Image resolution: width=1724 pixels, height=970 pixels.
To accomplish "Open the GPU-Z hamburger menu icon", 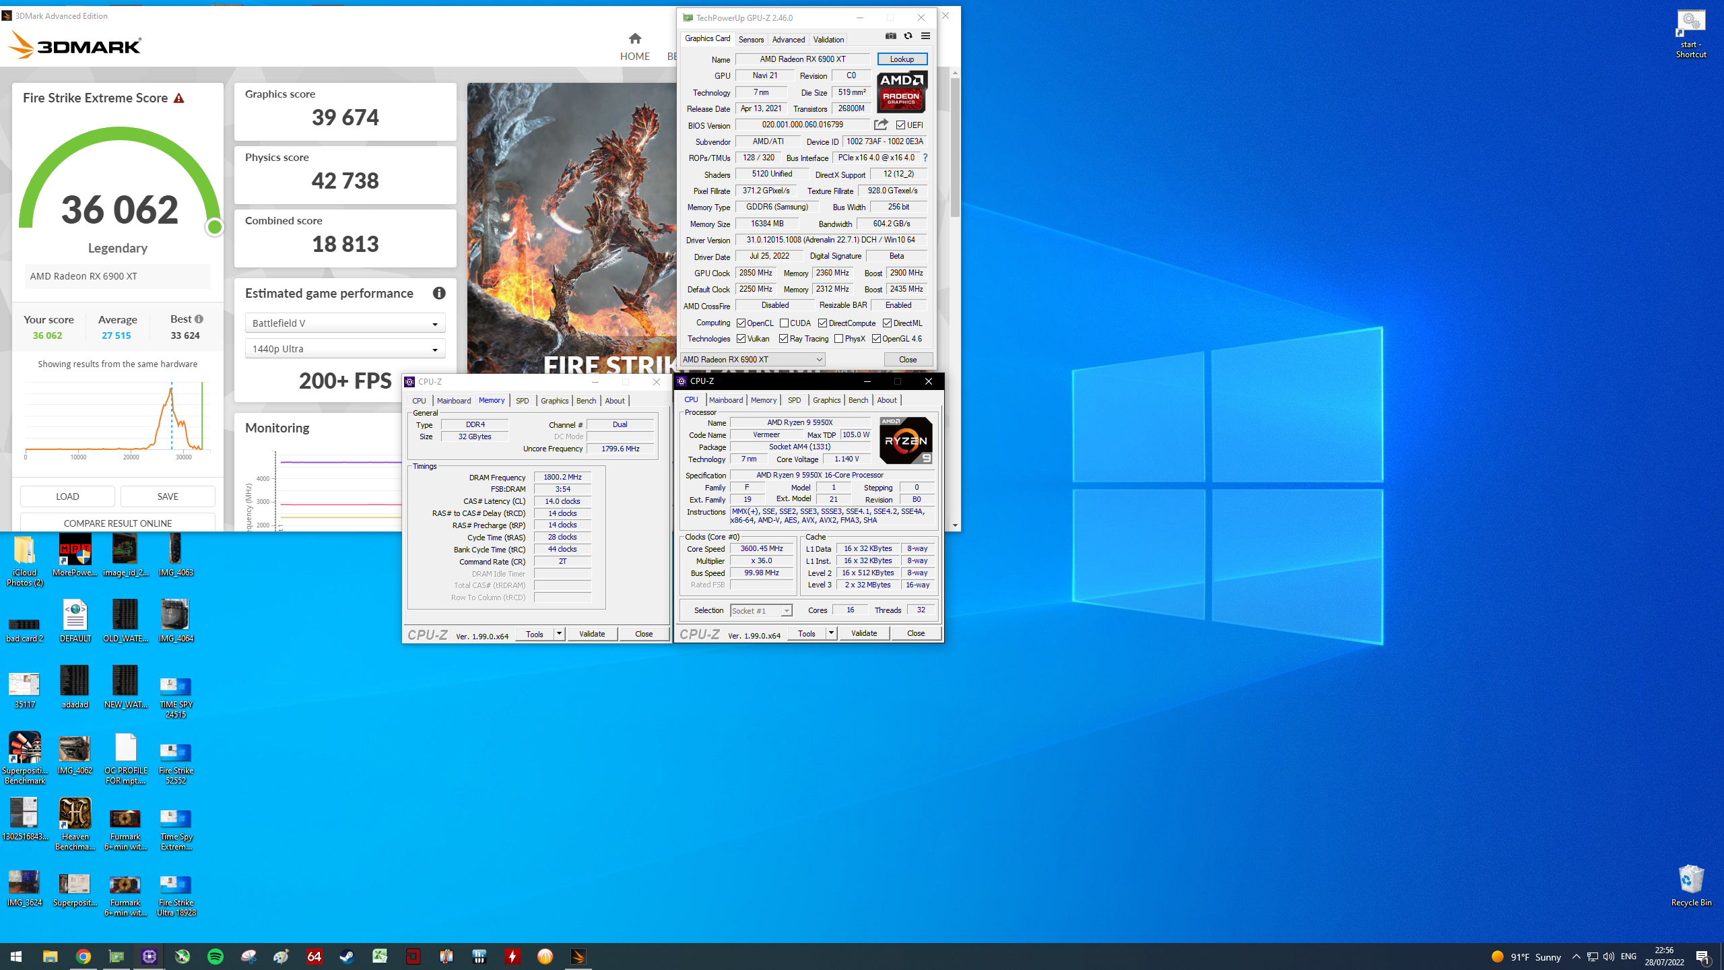I will pyautogui.click(x=925, y=36).
